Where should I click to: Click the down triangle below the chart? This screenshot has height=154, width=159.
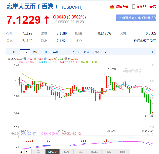coord(27,152)
